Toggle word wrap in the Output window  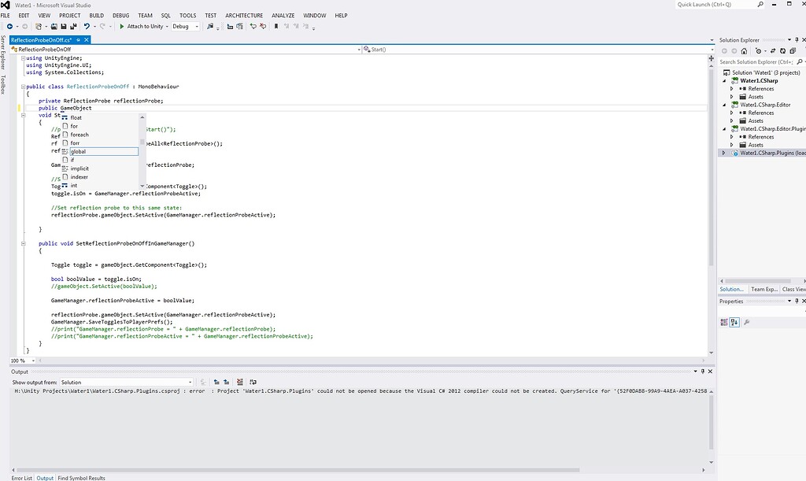coord(253,382)
